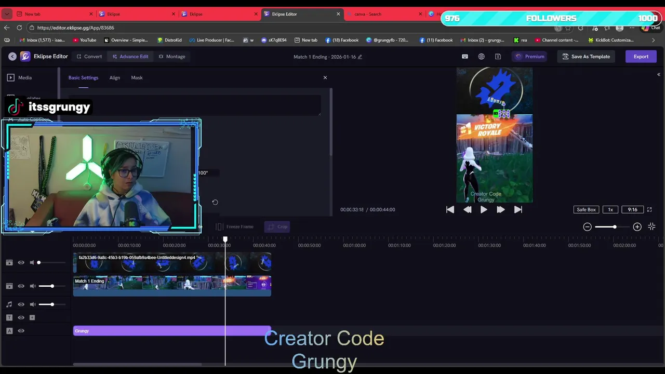The width and height of the screenshot is (665, 374).
Task: Click the browser address bar URL
Action: [x=76, y=28]
